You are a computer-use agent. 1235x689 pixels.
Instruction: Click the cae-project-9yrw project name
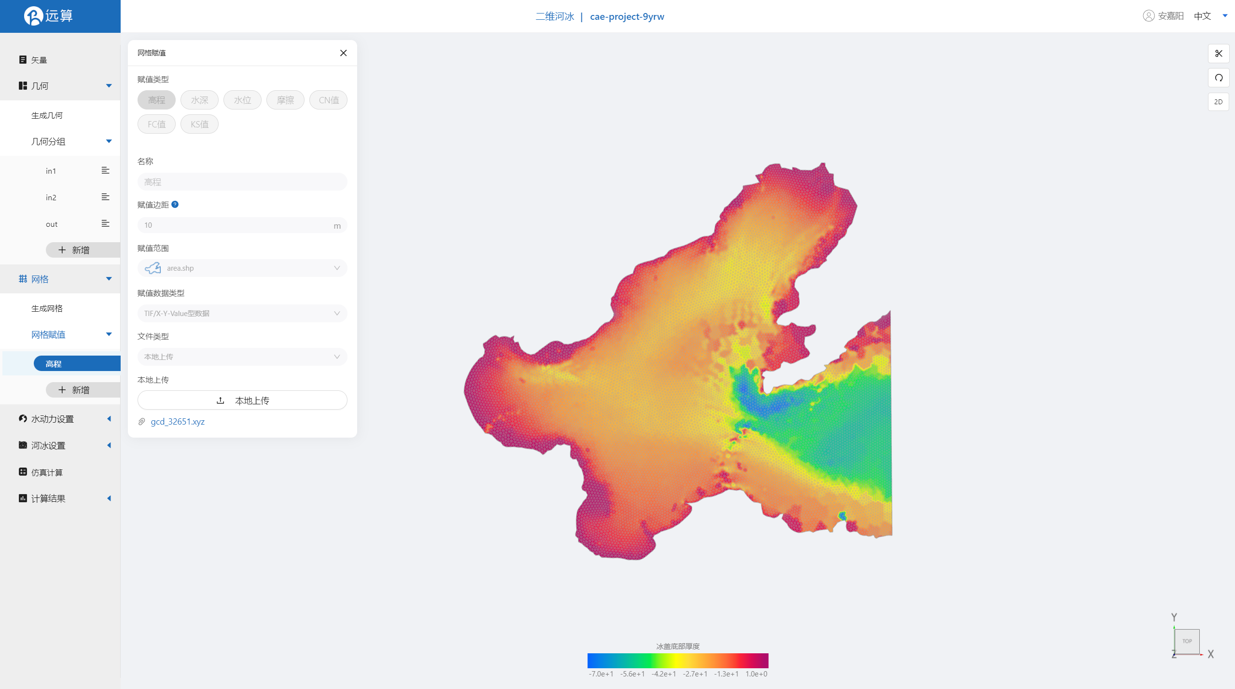[x=627, y=16]
